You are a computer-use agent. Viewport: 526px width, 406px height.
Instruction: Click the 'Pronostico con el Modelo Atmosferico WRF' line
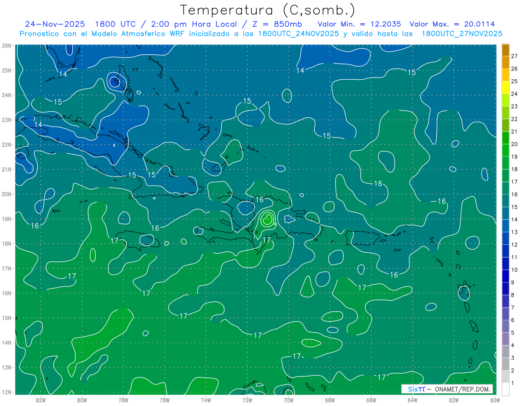[x=261, y=34]
